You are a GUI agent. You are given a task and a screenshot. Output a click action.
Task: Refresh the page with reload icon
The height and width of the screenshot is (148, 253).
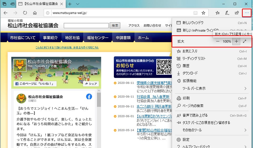tap(25, 13)
